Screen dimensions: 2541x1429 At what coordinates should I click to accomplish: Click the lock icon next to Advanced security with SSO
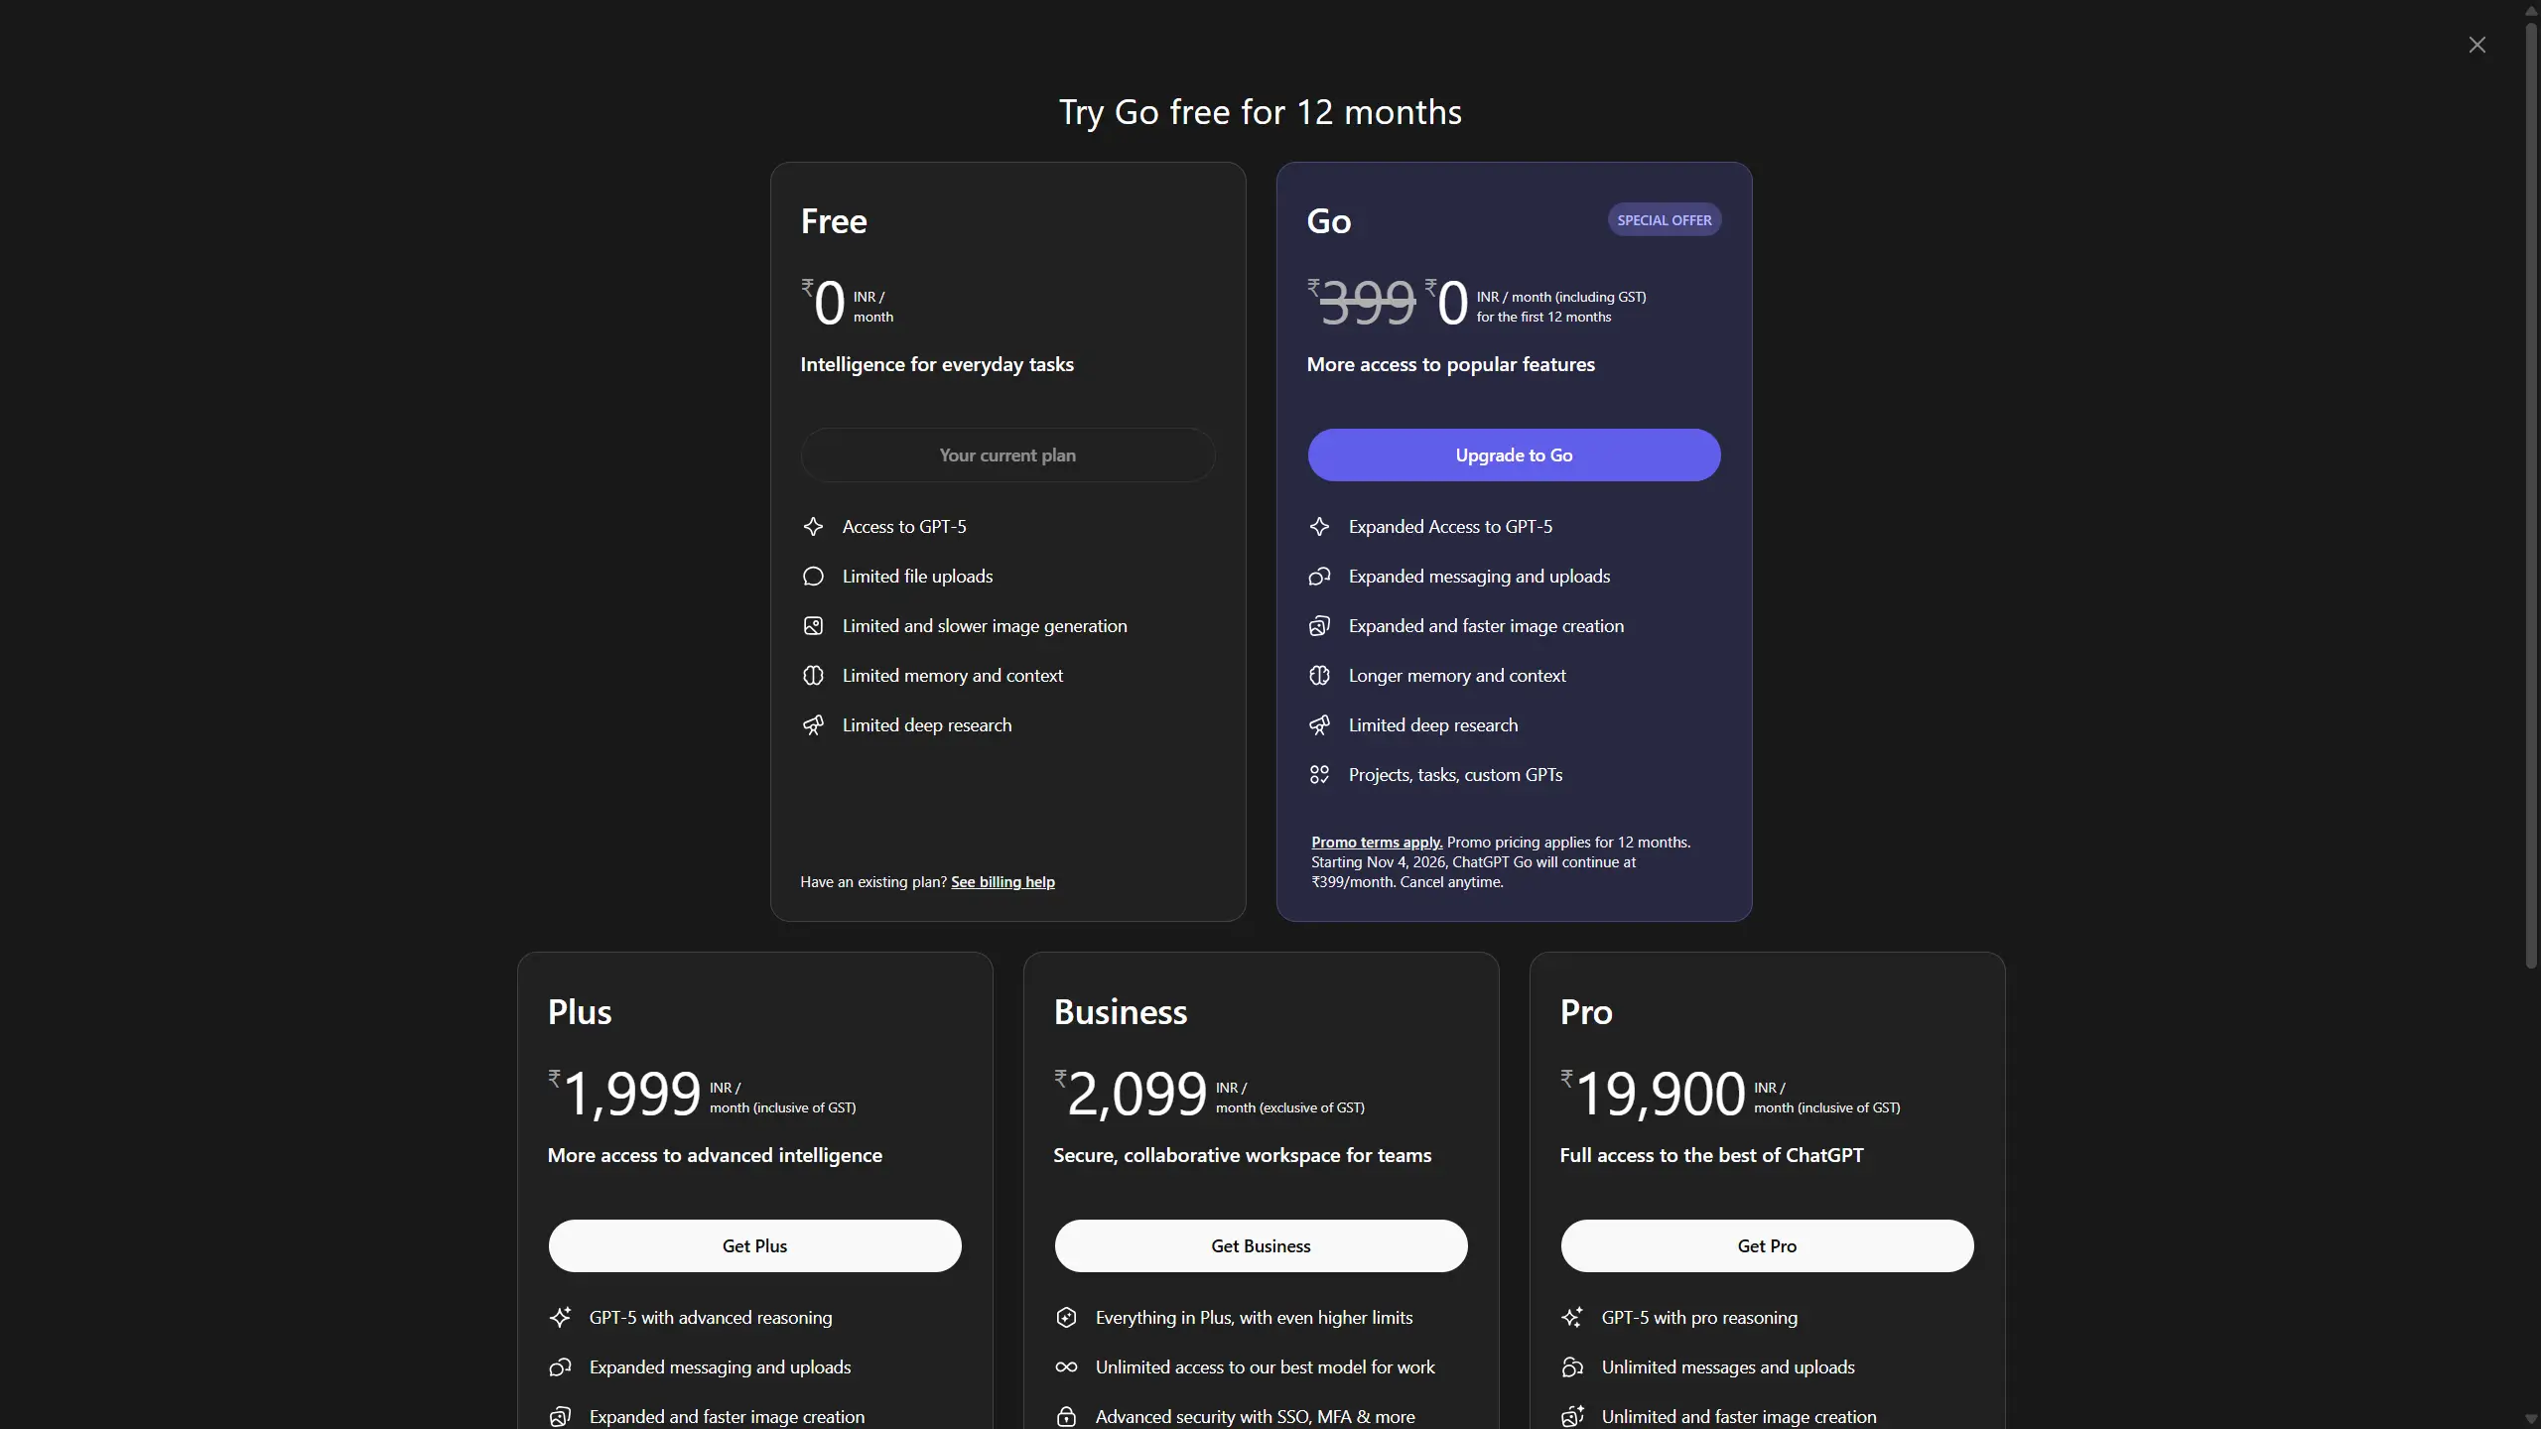1066,1417
